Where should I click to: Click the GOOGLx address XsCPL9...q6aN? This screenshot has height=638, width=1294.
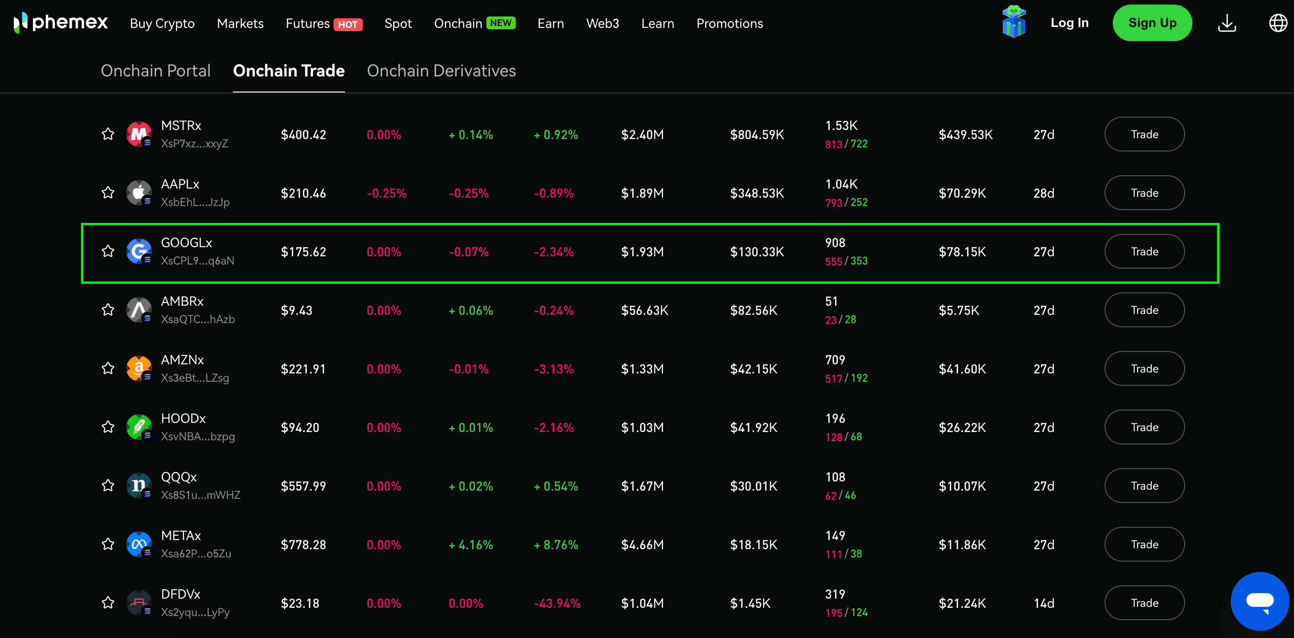197,261
